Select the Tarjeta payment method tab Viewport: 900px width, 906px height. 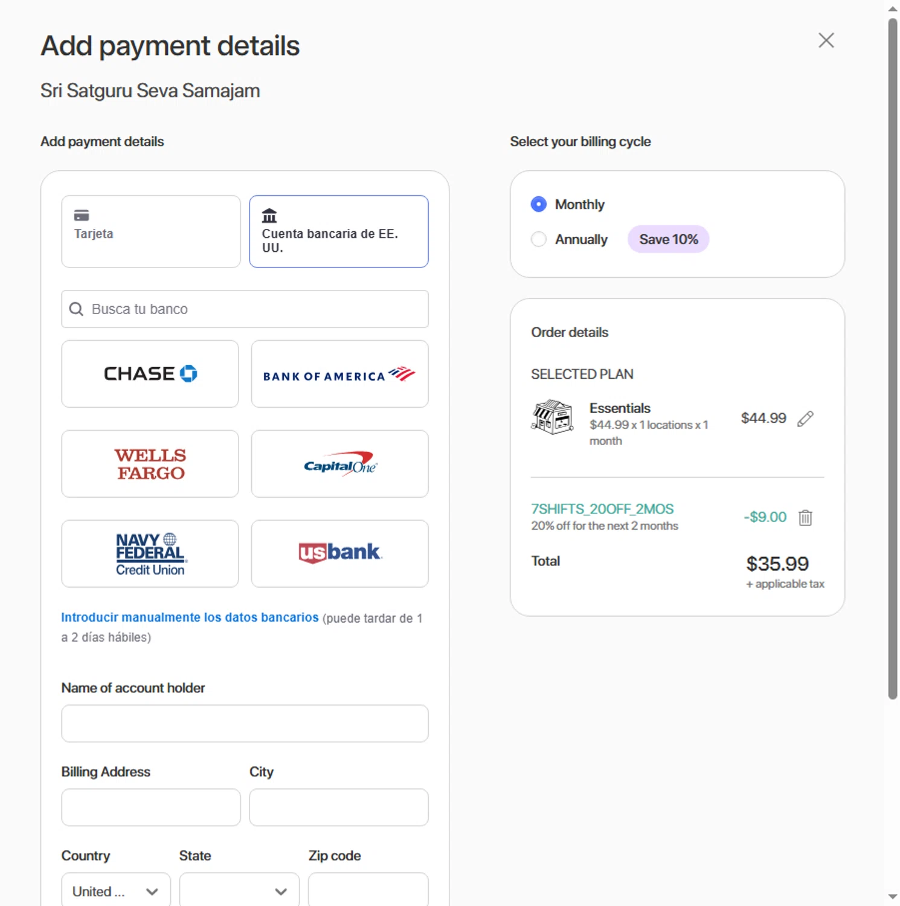click(x=151, y=231)
